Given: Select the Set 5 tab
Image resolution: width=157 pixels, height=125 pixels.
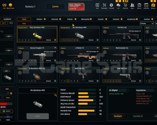Looking at the screenshot, I should (x=4, y=23).
